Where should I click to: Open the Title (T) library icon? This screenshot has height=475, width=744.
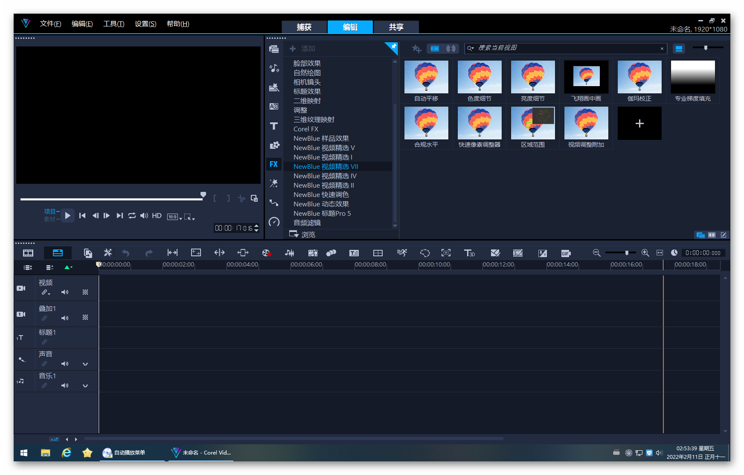pos(274,126)
